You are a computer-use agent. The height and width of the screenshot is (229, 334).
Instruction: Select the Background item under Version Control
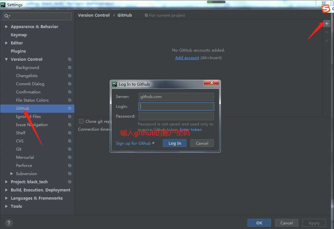click(x=27, y=67)
